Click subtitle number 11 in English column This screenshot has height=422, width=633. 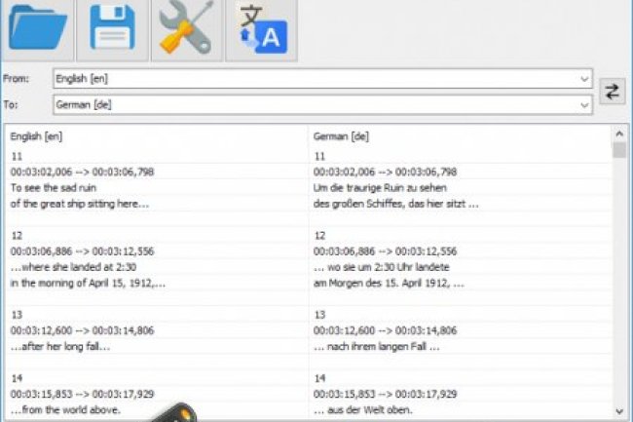17,156
